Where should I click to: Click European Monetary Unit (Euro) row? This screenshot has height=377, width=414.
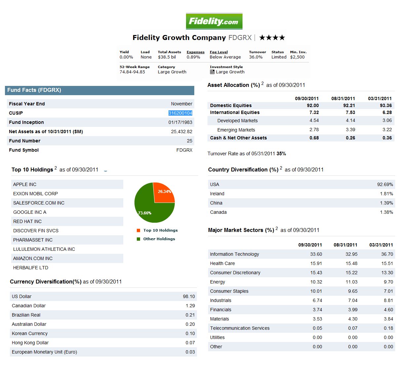pyautogui.click(x=103, y=352)
